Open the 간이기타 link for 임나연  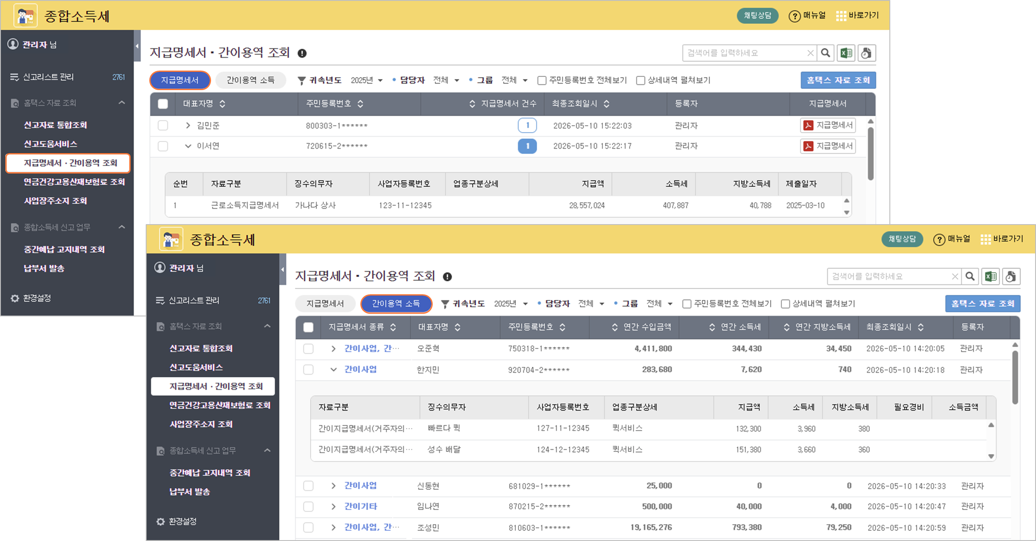pyautogui.click(x=360, y=506)
